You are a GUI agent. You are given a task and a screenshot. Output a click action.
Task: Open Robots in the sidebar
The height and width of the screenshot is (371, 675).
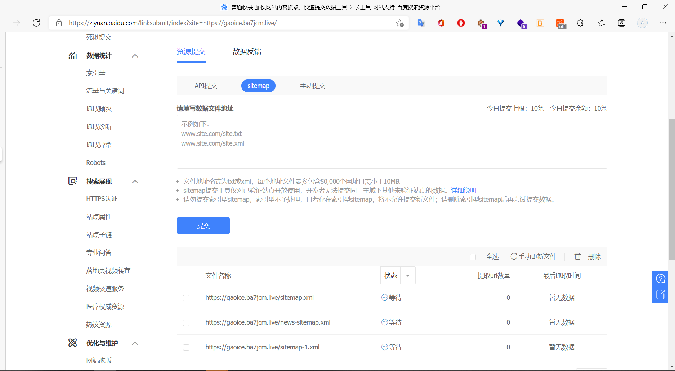tap(96, 163)
